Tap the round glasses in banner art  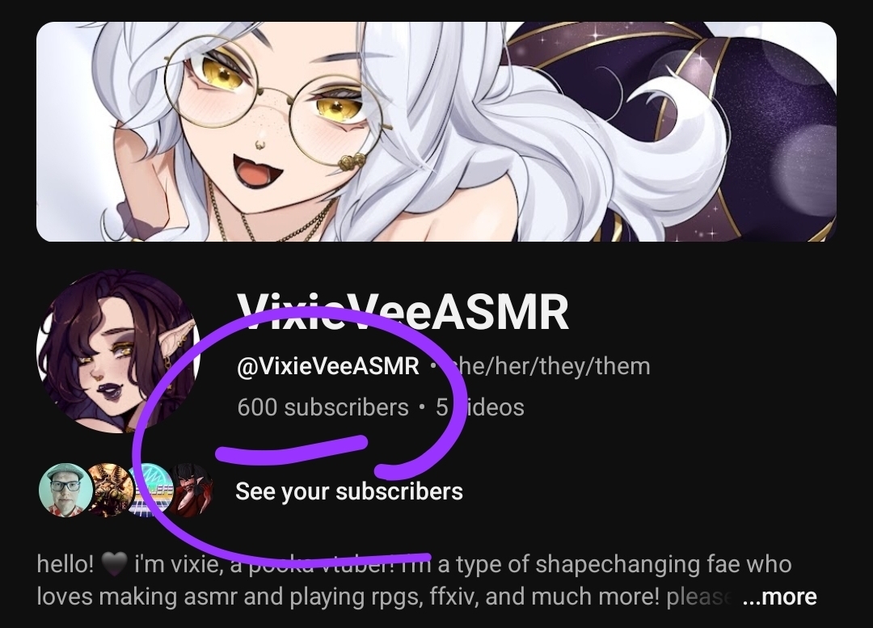pyautogui.click(x=276, y=102)
